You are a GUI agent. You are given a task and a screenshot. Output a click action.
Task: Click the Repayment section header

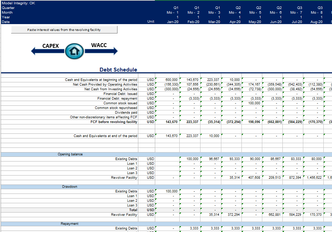[70, 224]
